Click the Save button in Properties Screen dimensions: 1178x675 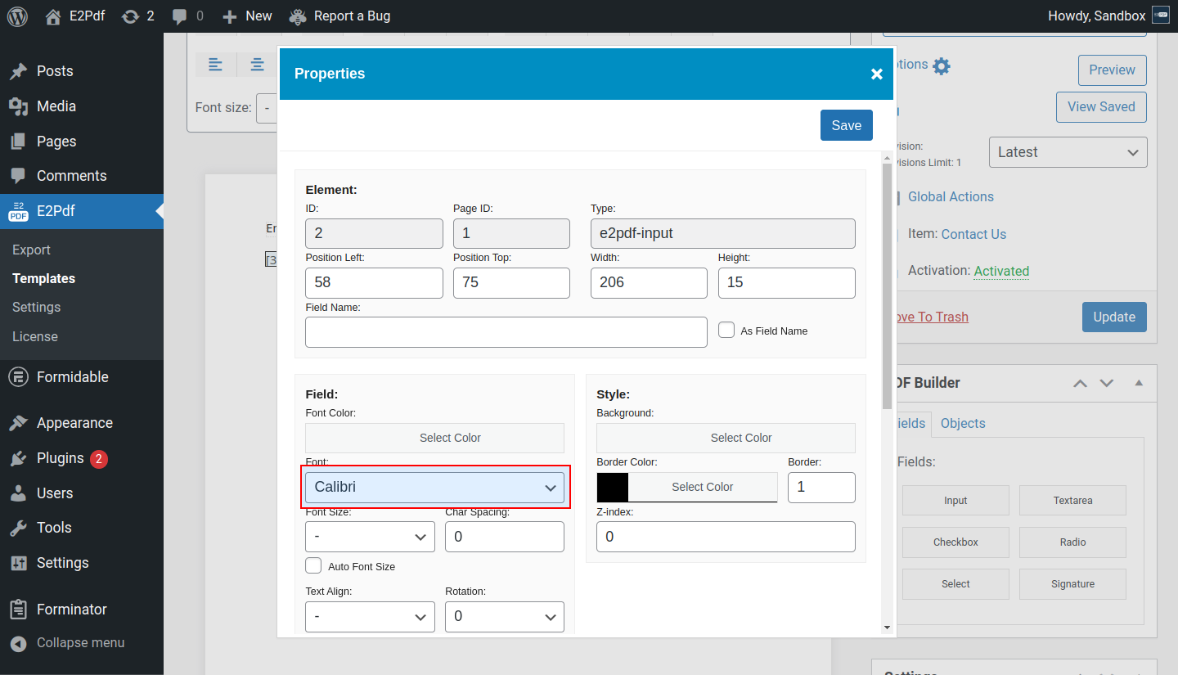tap(846, 125)
